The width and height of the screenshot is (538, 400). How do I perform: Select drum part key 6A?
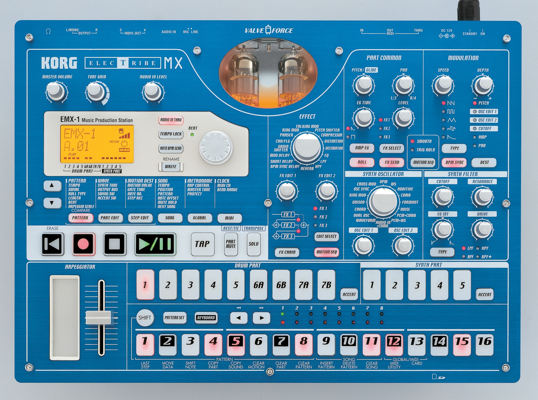[259, 285]
